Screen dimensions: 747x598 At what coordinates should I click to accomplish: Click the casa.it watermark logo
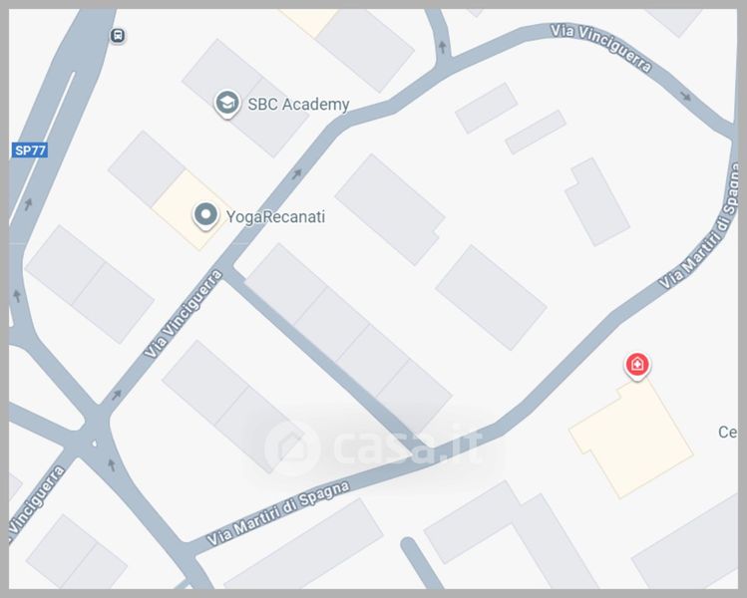[373, 447]
